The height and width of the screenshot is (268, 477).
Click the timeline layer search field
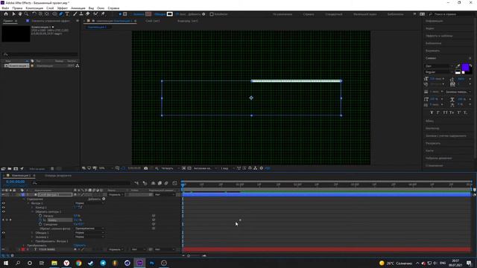(80, 183)
